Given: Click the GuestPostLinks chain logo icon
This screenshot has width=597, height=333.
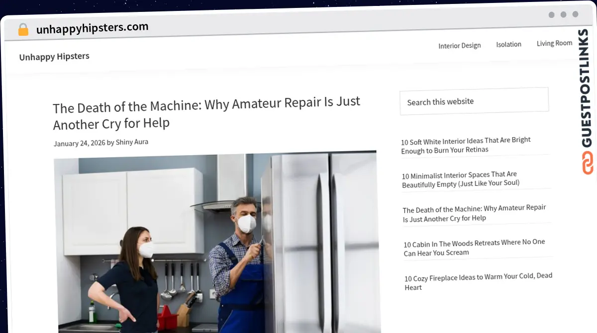Looking at the screenshot, I should coord(588,163).
